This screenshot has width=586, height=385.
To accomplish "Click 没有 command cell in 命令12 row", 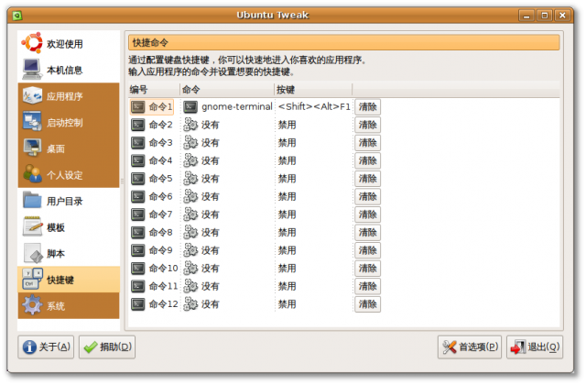I will [210, 304].
